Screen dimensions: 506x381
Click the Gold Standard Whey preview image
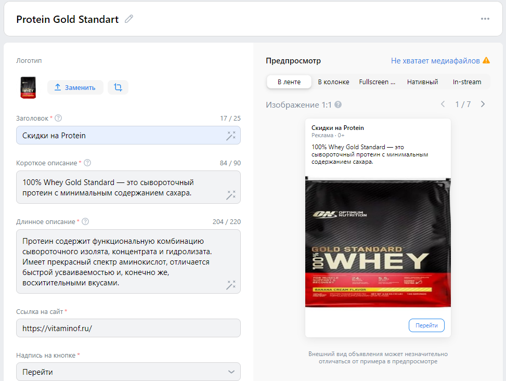coord(378,242)
